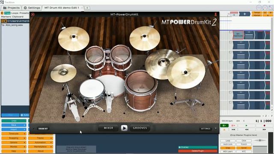Image resolution: width=274 pixels, height=154 pixels.
Task: Click the question mark help icon
Action: click(x=215, y=129)
